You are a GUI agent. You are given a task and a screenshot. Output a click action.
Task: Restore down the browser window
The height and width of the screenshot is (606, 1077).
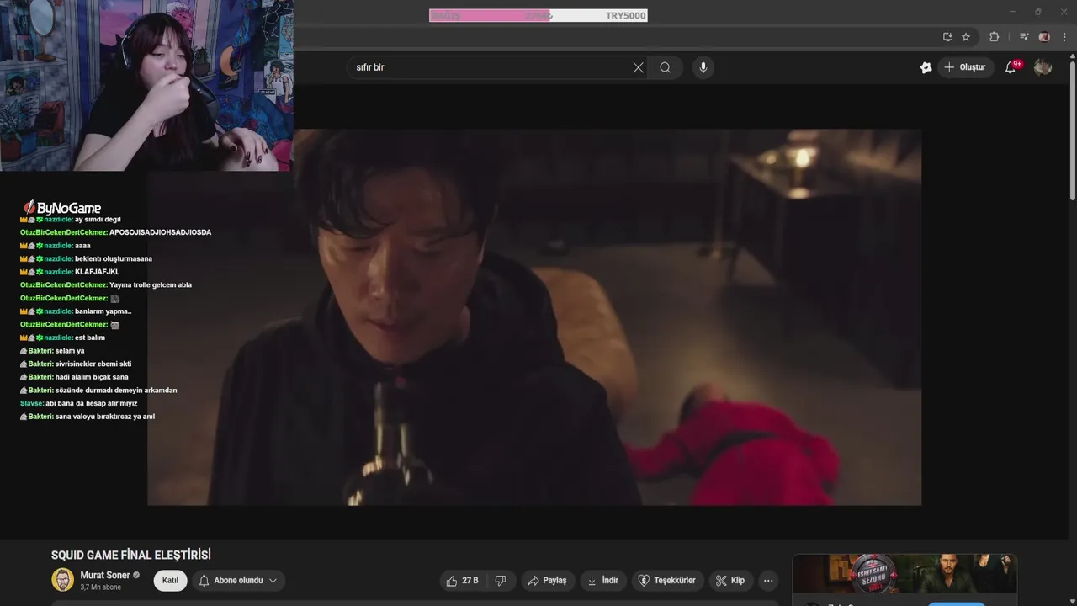click(x=1037, y=12)
